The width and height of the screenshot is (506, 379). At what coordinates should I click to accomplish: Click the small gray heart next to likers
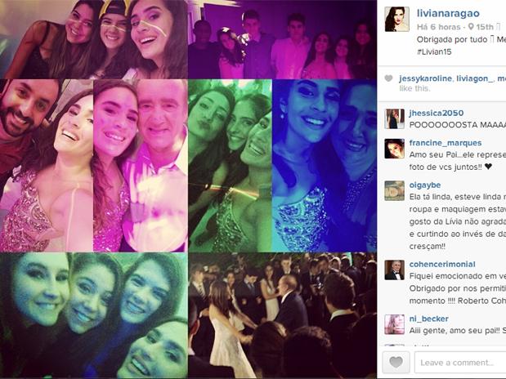click(389, 78)
